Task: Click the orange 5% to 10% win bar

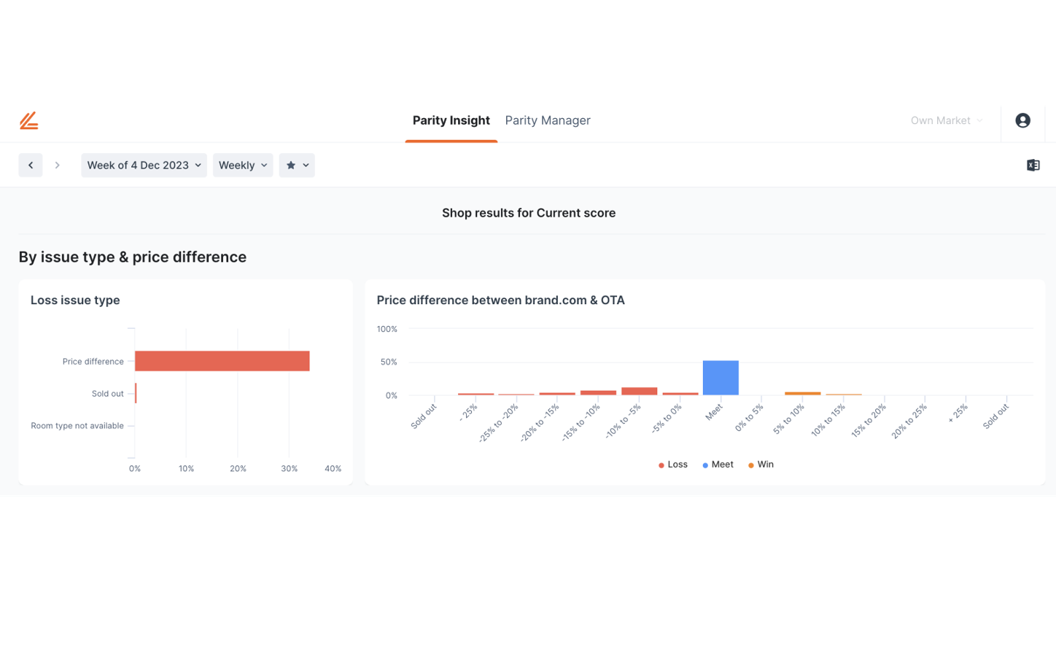Action: (802, 394)
